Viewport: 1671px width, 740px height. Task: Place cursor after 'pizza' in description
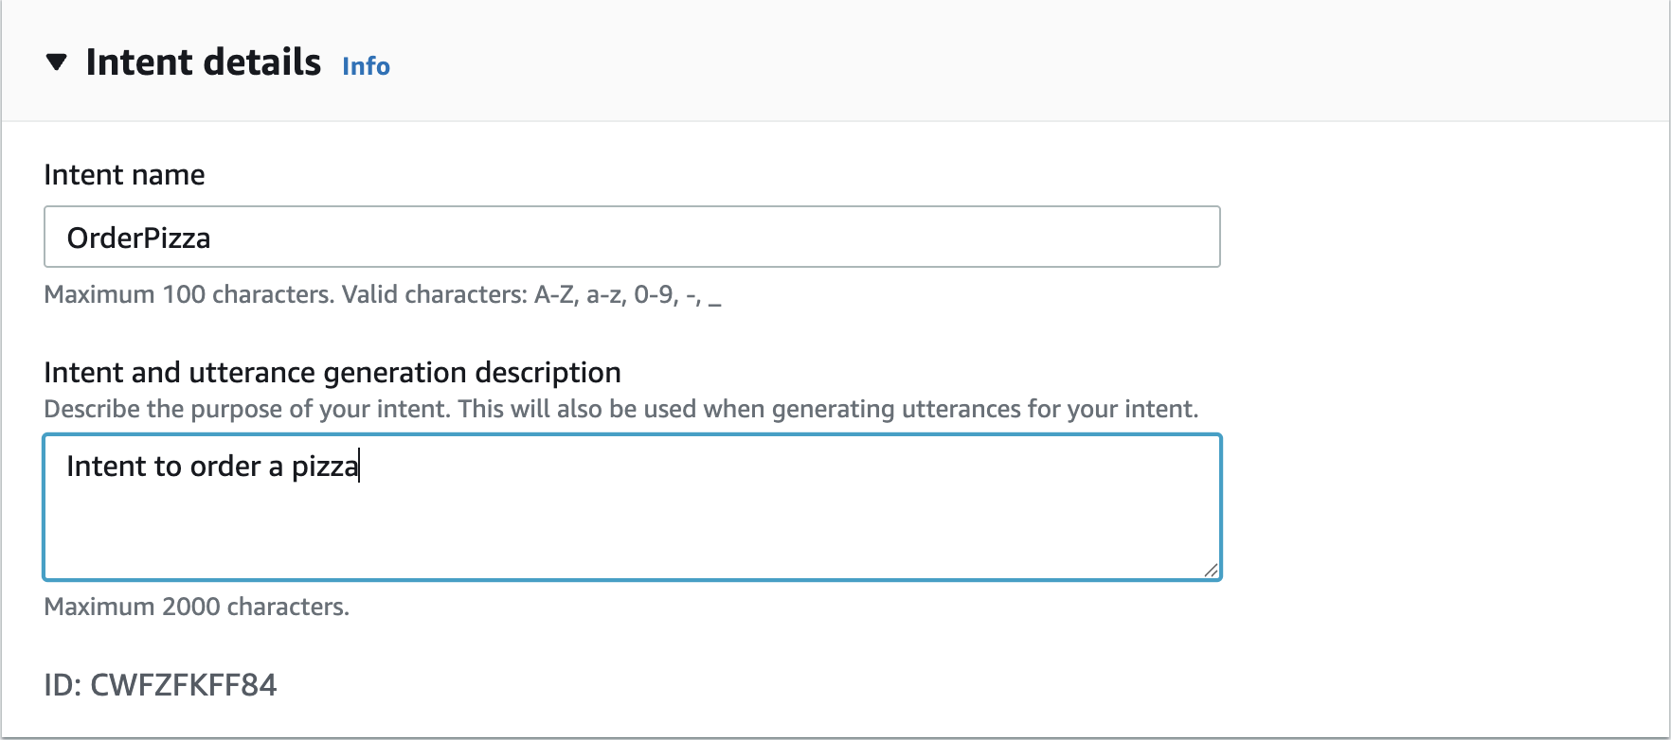[x=359, y=467]
